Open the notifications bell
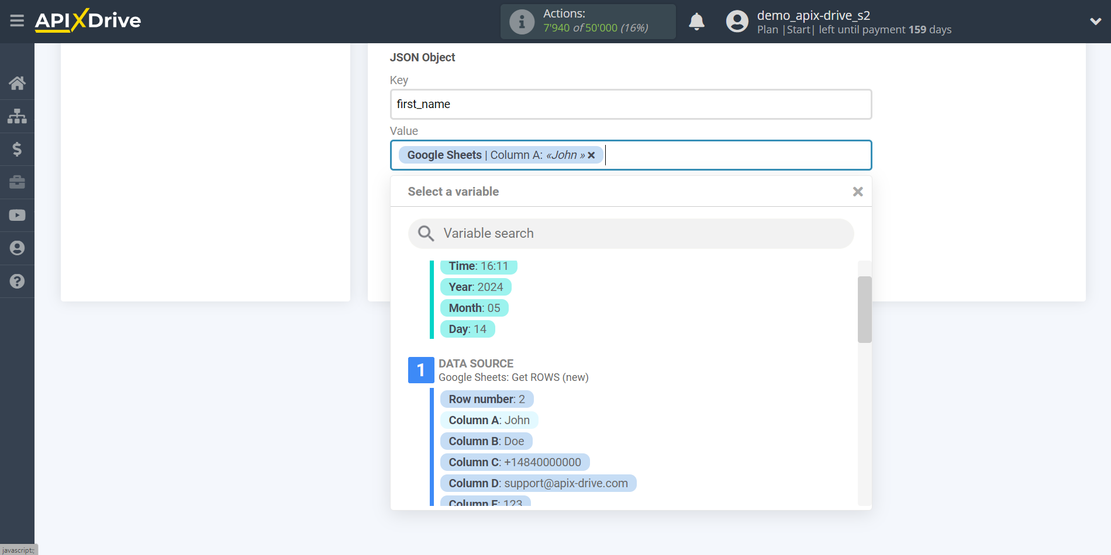Viewport: 1111px width, 555px height. tap(696, 22)
